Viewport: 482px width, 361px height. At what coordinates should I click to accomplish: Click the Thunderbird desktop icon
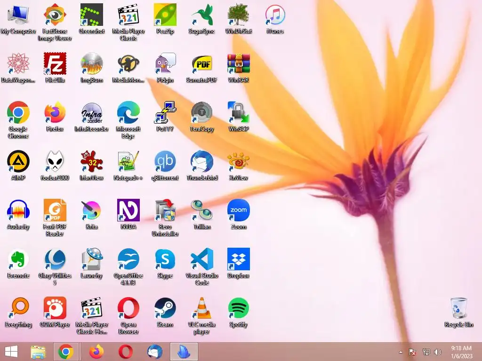pos(201,161)
